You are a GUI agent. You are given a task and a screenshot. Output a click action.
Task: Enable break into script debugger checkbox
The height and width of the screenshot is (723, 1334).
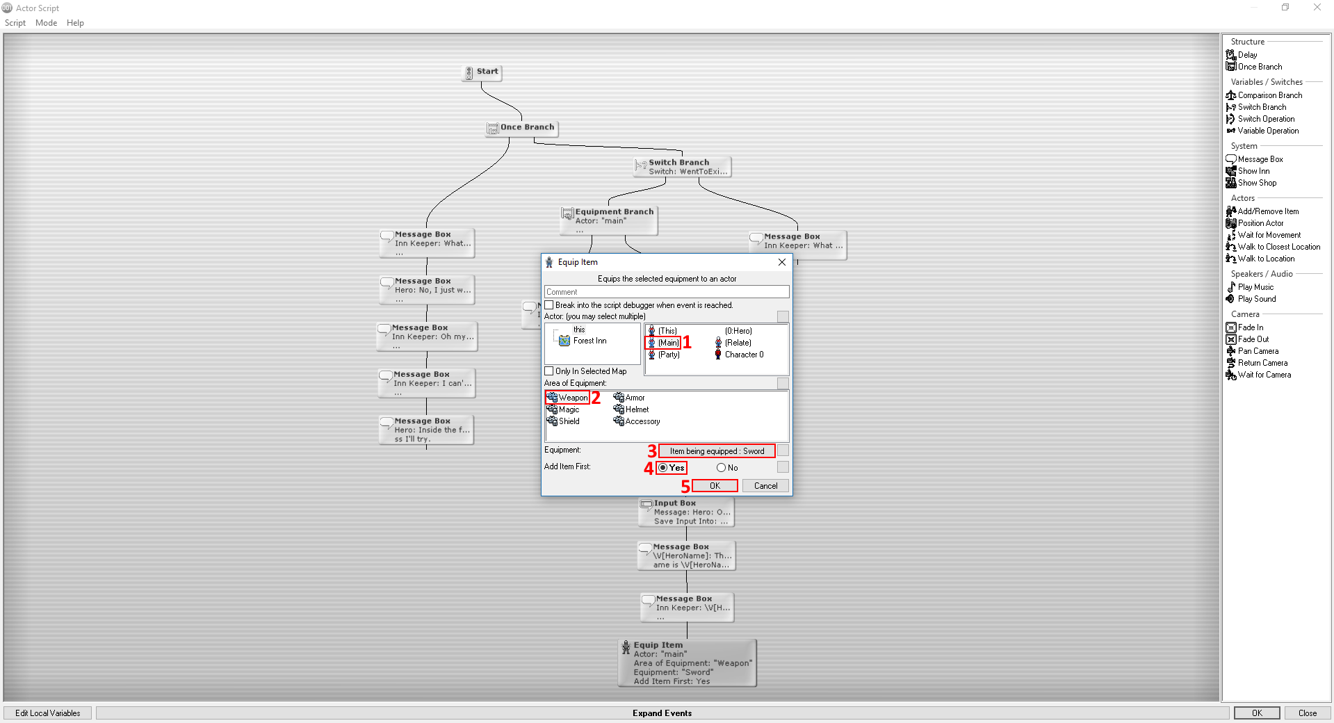click(x=549, y=305)
